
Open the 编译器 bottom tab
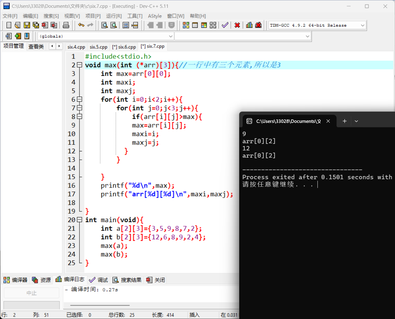click(x=16, y=280)
